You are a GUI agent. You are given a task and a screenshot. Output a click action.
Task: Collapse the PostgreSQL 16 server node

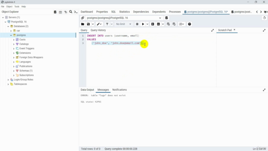tap(5, 22)
